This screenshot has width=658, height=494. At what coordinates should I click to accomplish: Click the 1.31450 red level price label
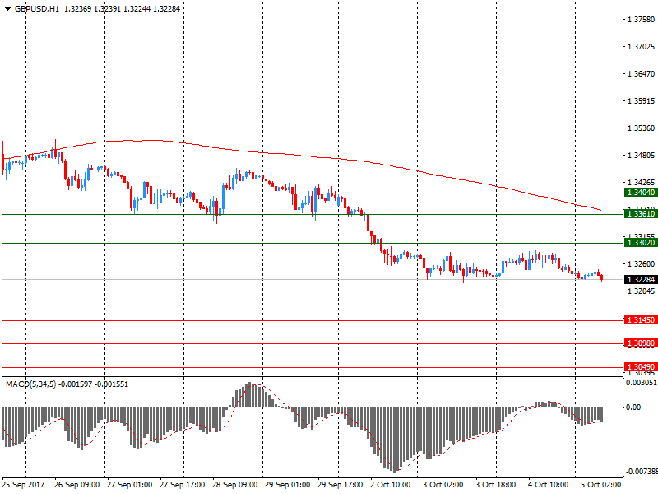(x=642, y=320)
